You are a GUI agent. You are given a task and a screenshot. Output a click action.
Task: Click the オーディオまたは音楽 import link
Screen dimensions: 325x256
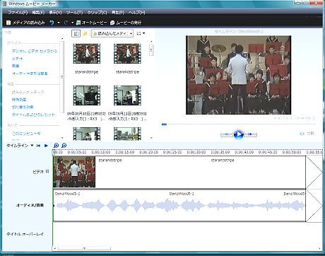point(30,74)
